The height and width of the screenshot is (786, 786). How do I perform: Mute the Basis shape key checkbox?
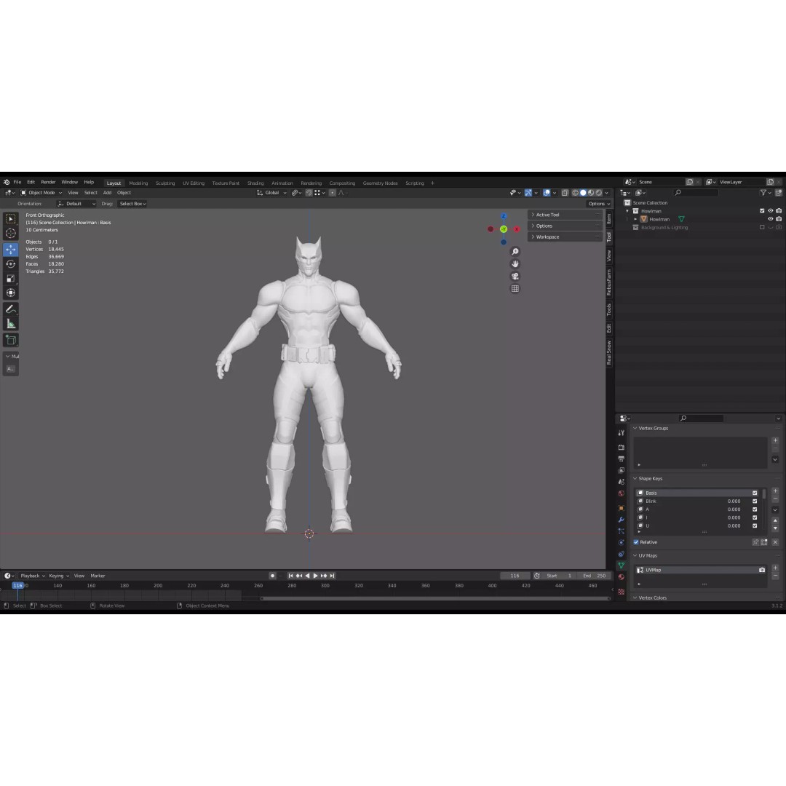click(x=755, y=493)
